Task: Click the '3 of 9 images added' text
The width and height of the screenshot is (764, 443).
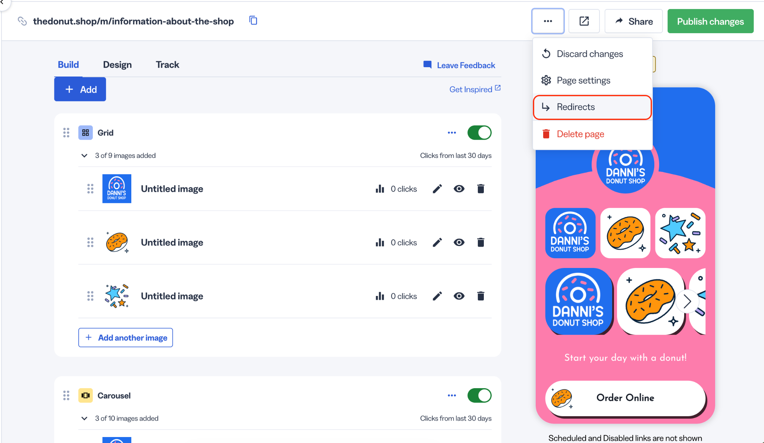Action: [125, 156]
